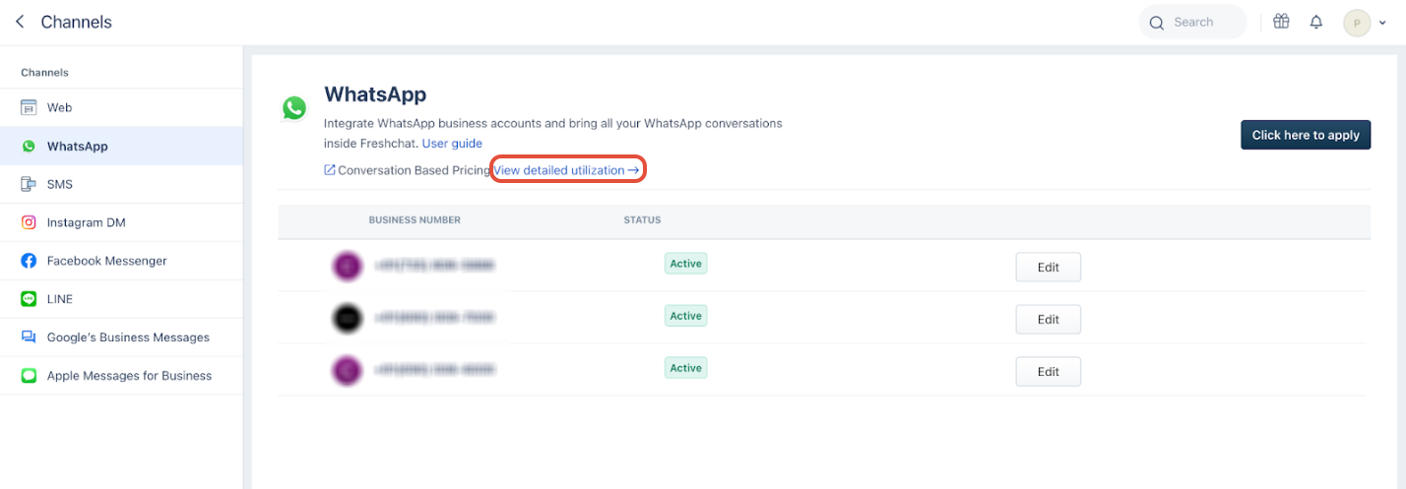The width and height of the screenshot is (1406, 489).
Task: Open View detailed utilization link
Action: [566, 170]
